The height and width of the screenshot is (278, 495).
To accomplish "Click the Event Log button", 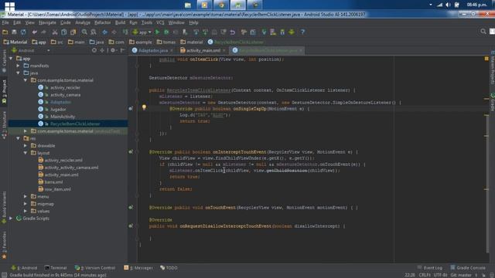I will pyautogui.click(x=430, y=268).
